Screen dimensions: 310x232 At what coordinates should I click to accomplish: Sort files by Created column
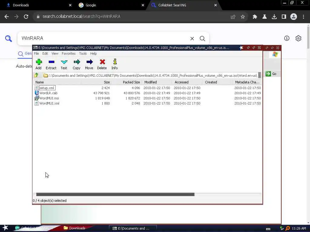point(217,82)
